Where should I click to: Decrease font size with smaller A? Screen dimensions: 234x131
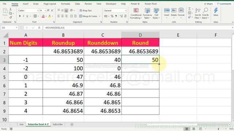52,11
